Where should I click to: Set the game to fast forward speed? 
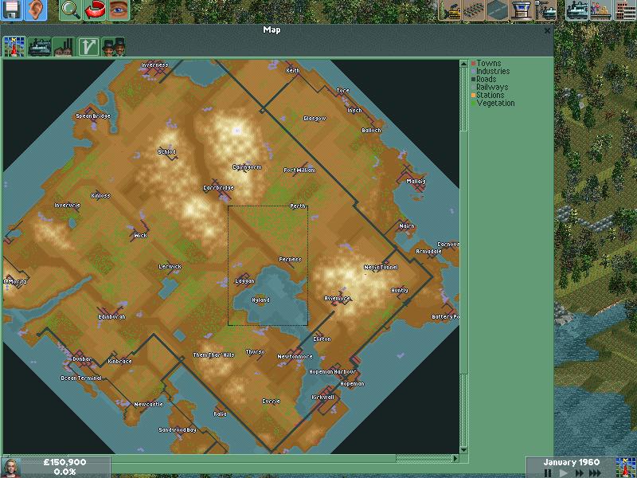point(579,472)
